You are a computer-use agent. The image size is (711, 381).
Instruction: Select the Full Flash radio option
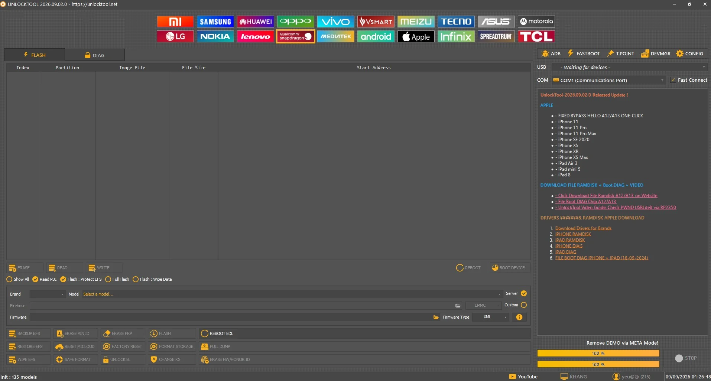(x=117, y=279)
